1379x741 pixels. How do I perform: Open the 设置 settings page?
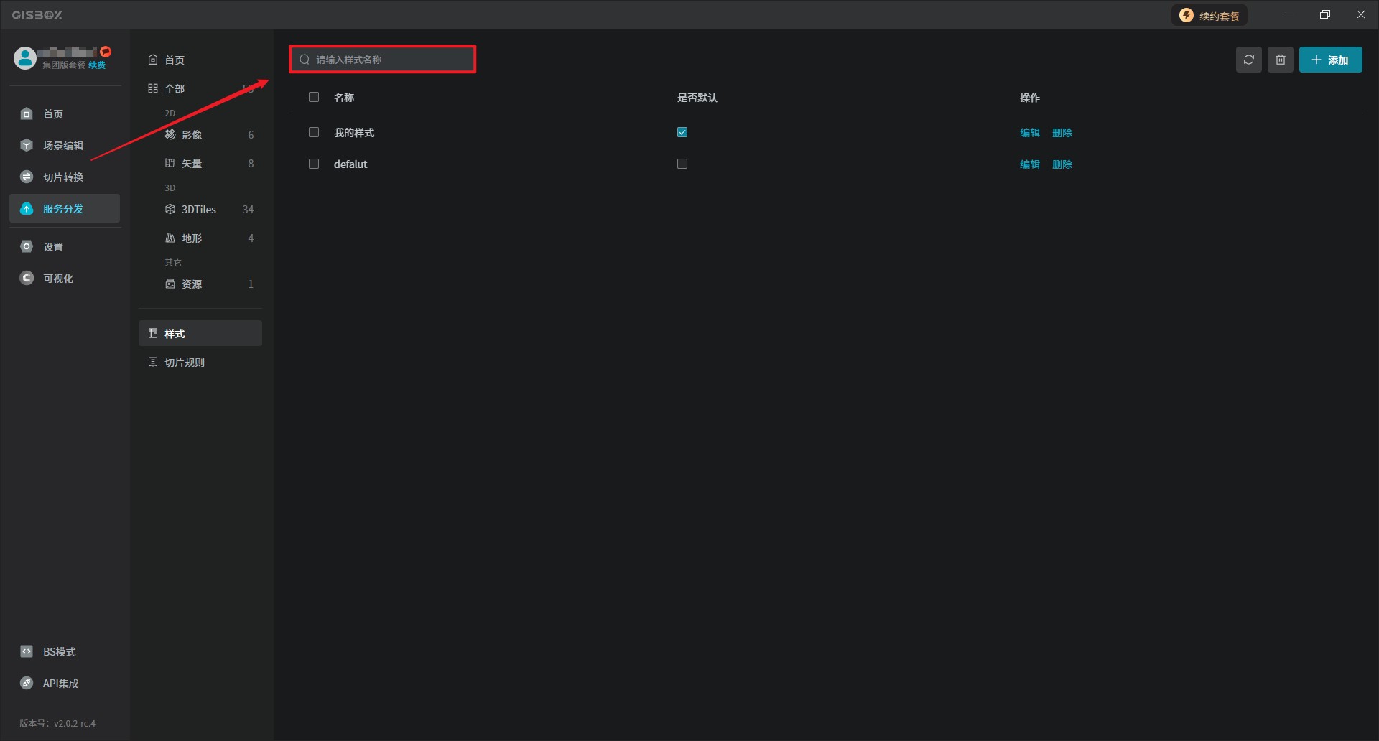click(53, 247)
